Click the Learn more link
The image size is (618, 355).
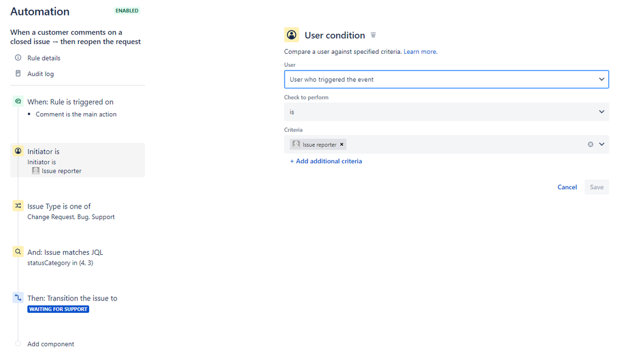click(420, 51)
